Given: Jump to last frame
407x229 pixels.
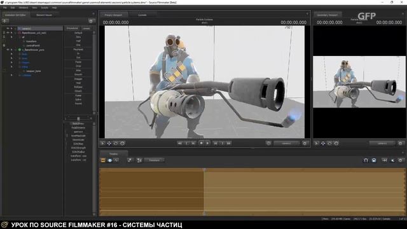Looking at the screenshot, I should click(x=229, y=143).
